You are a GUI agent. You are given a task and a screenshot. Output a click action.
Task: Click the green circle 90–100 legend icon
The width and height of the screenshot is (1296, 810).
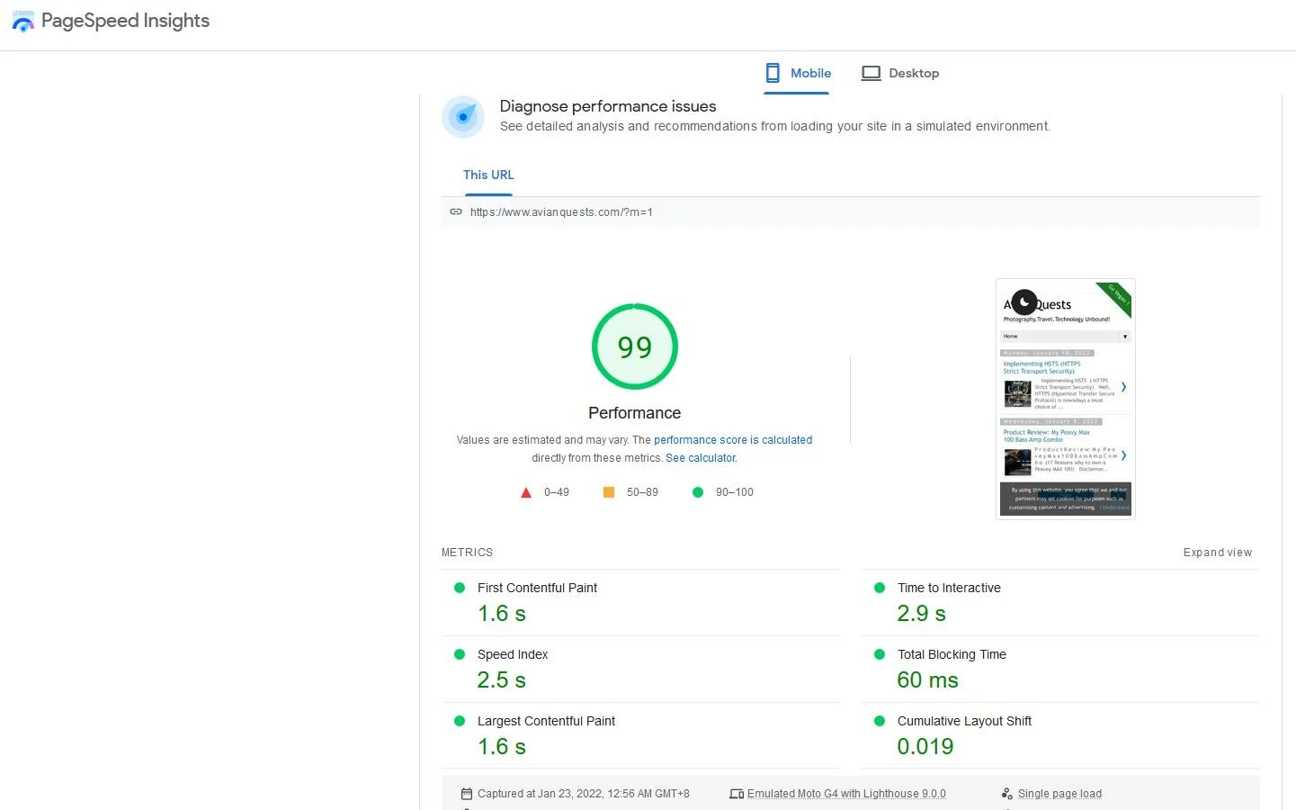coord(697,492)
